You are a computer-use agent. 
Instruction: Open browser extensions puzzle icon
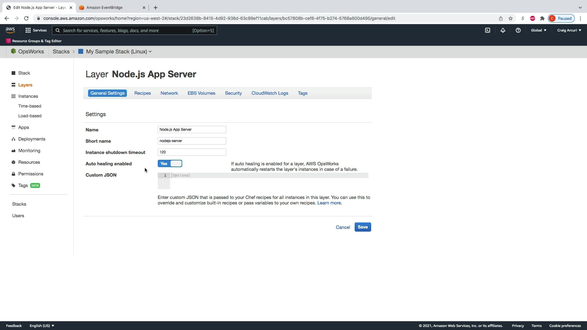[x=542, y=18]
